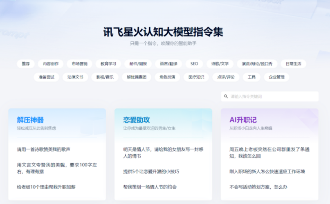Viewport: 330px width, 204px height.
Task: Click the search magnifier icon
Action: (x=226, y=96)
